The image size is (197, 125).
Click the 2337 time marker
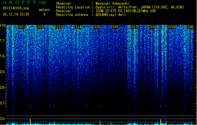click(133, 27)
